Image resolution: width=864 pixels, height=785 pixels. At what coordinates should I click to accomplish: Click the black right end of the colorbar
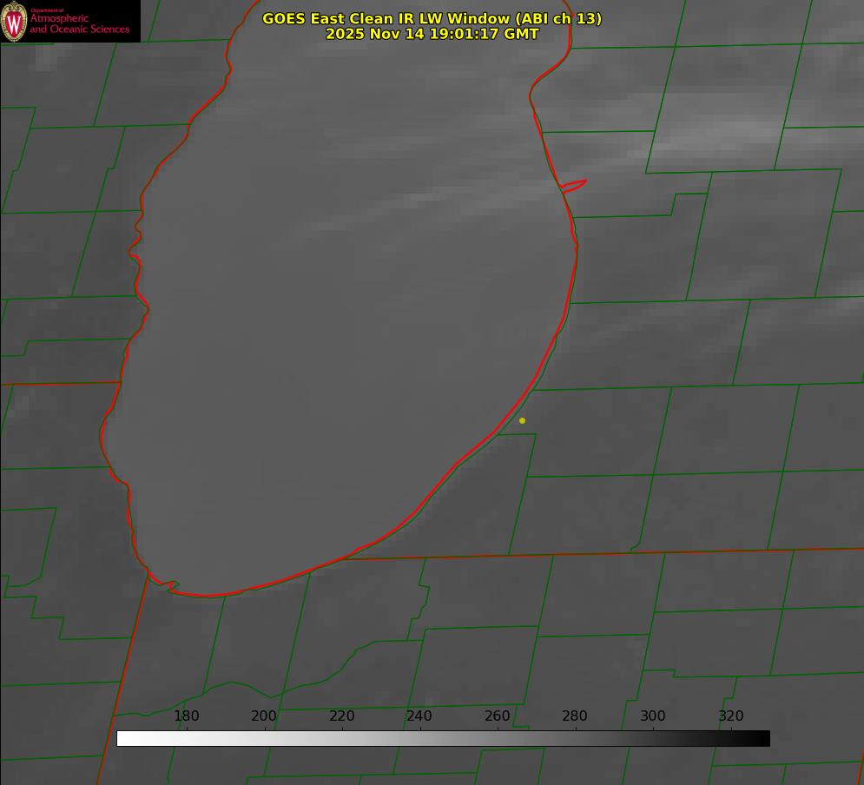763,739
